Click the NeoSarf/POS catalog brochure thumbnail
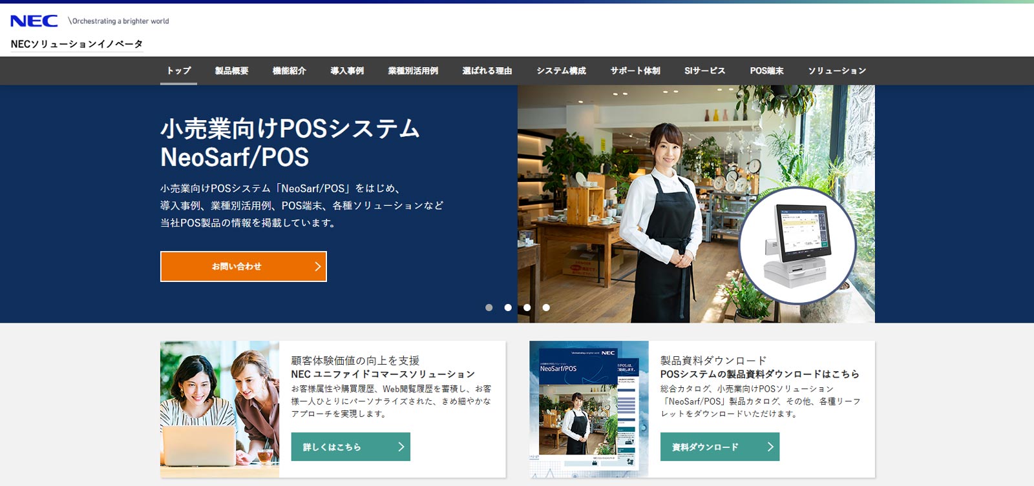The height and width of the screenshot is (486, 1034). click(589, 409)
